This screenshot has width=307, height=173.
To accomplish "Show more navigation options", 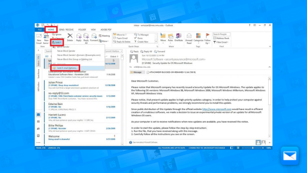I will [38, 143].
